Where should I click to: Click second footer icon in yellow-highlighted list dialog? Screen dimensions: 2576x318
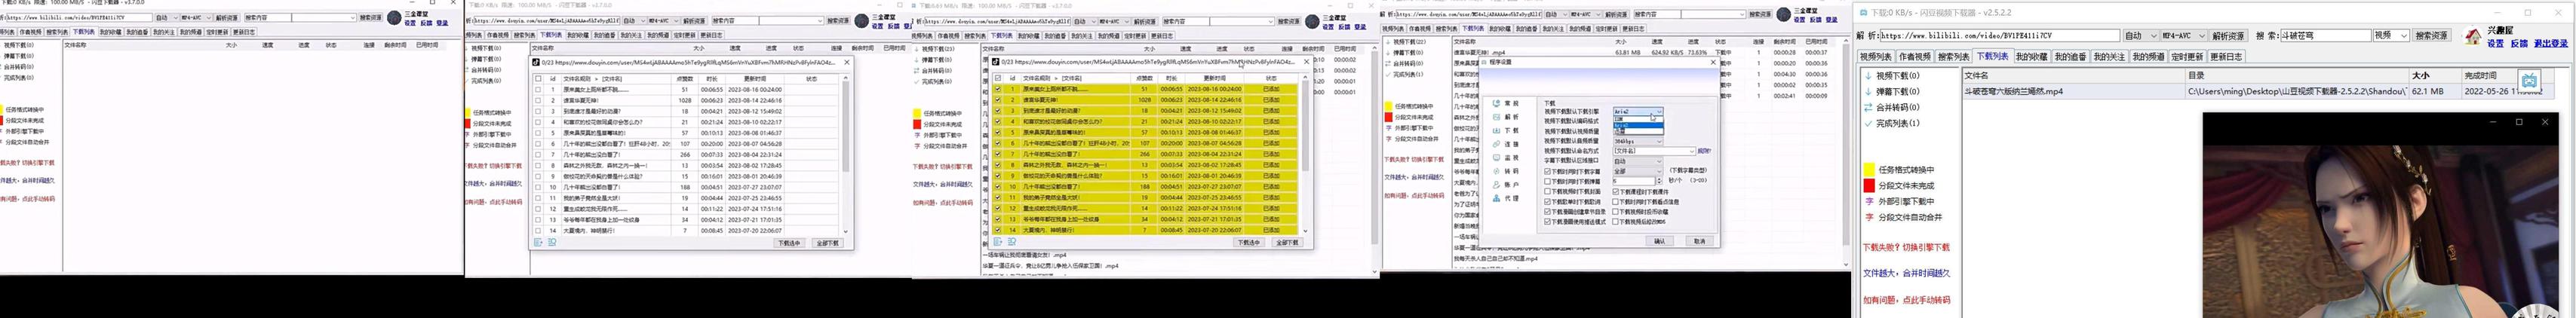click(x=1011, y=242)
